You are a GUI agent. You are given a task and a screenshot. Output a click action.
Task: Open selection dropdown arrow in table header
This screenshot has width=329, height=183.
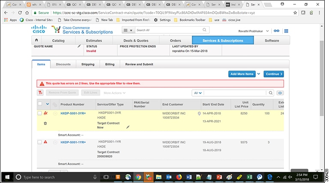click(x=48, y=104)
